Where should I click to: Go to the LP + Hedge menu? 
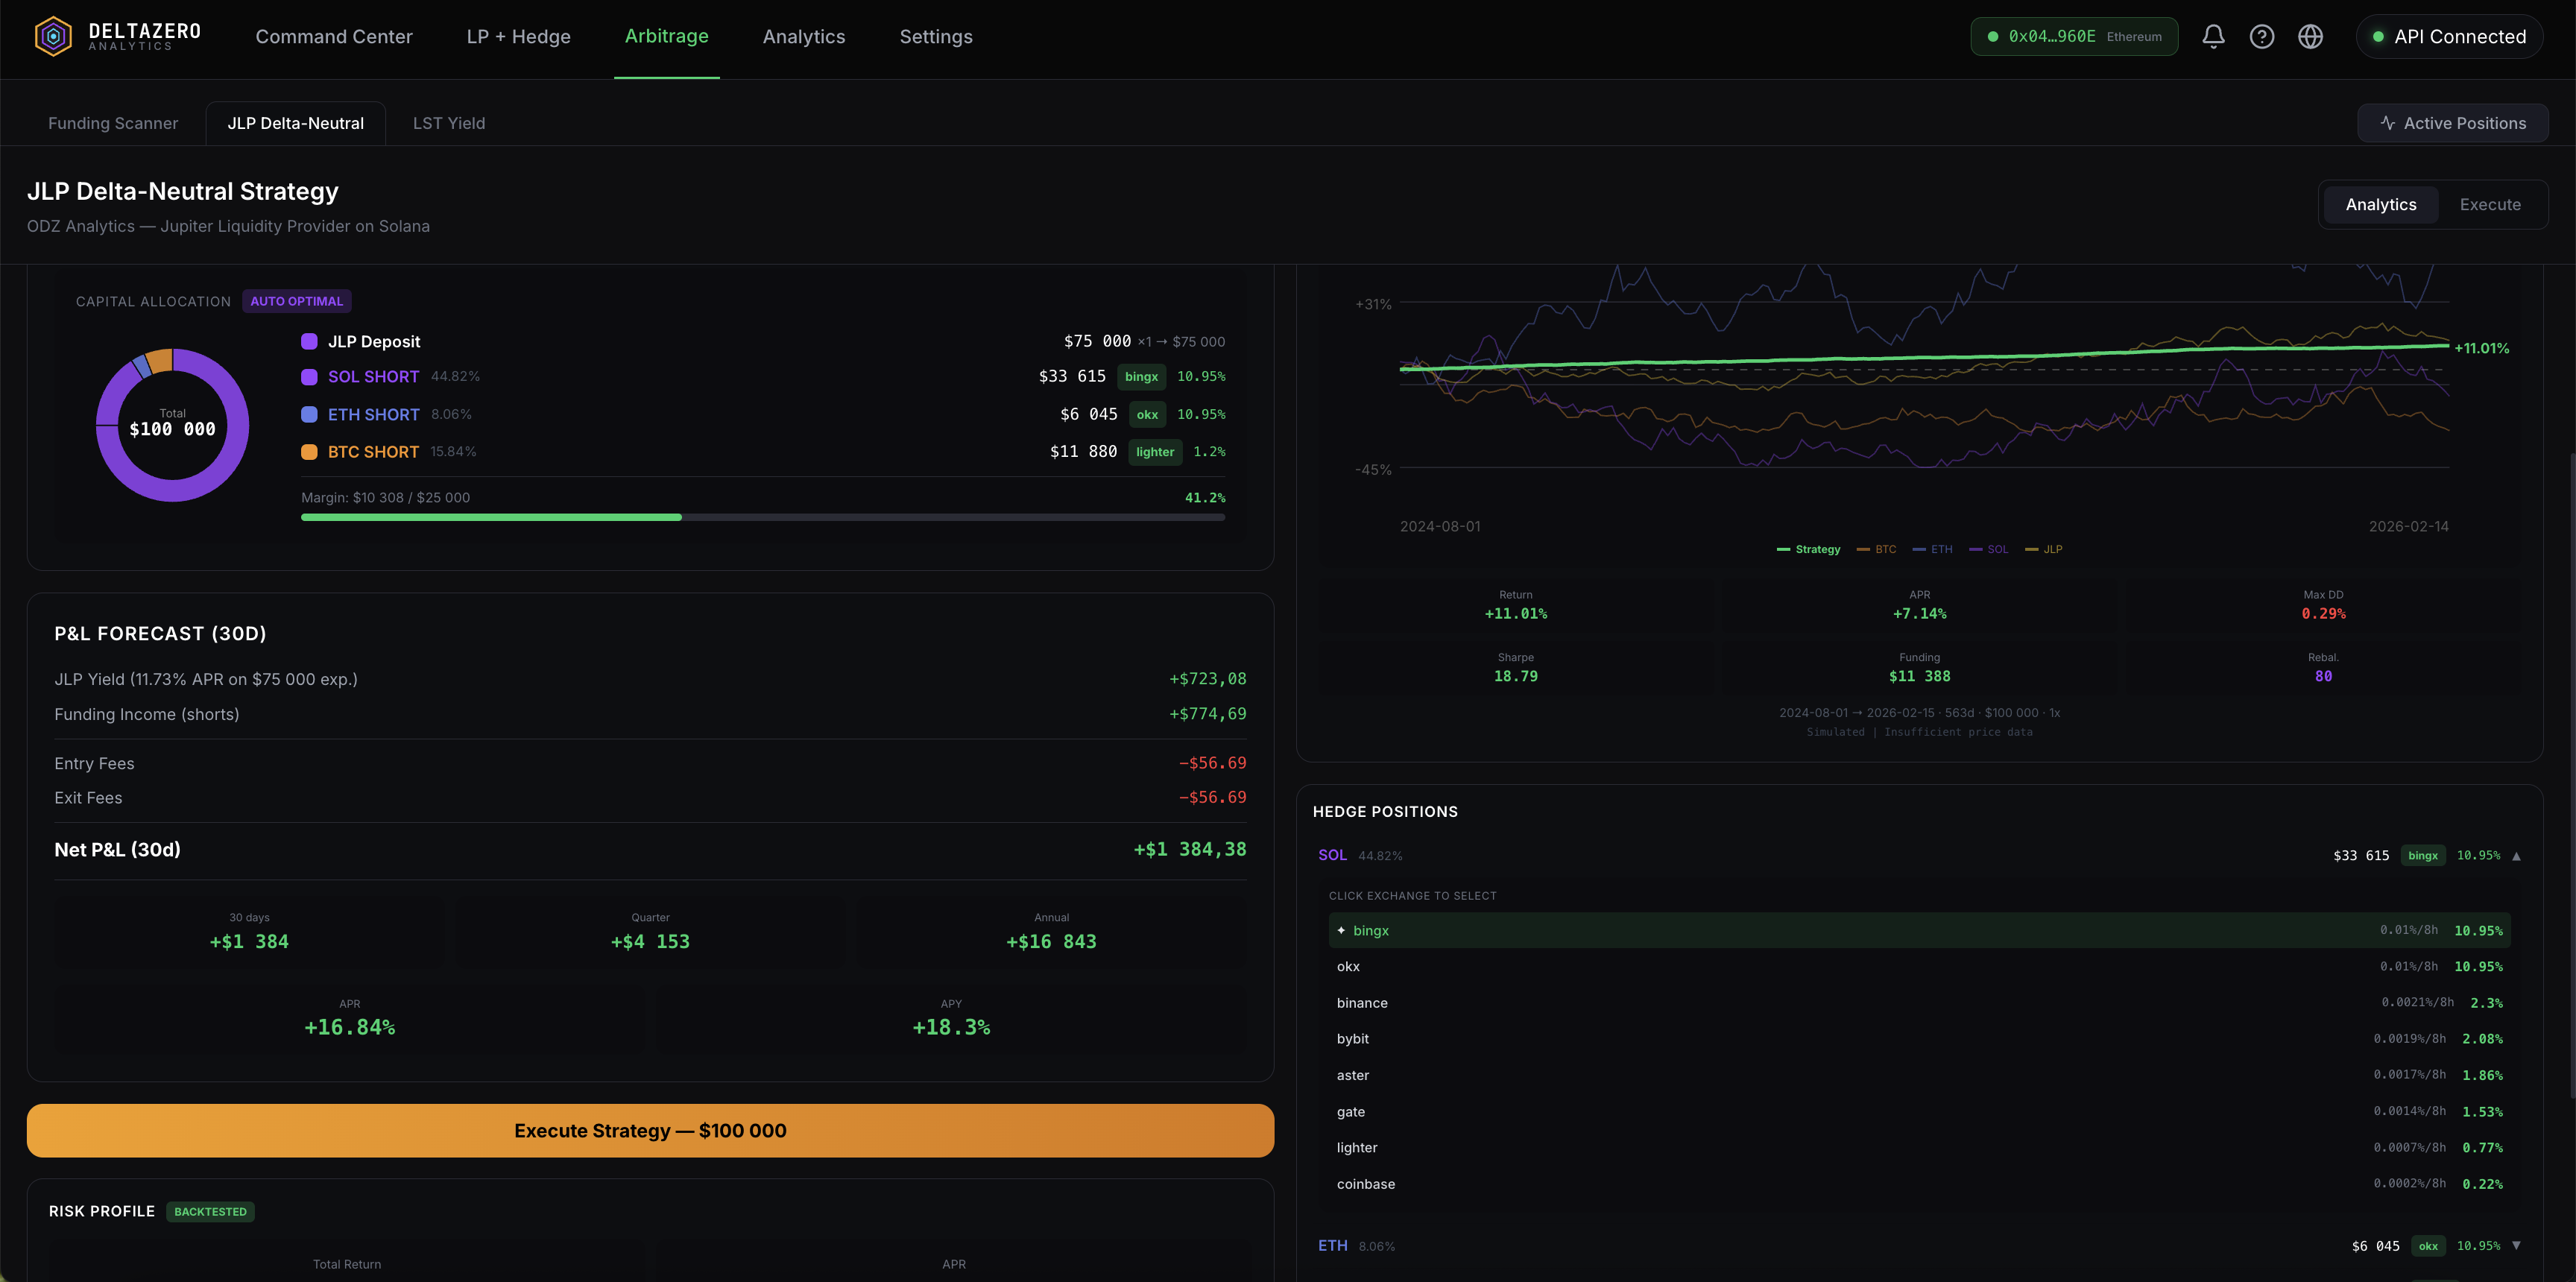[518, 37]
